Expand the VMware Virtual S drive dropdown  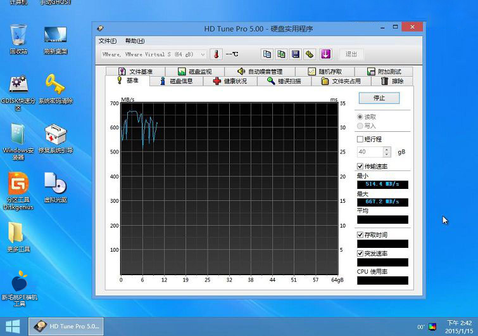pos(203,55)
